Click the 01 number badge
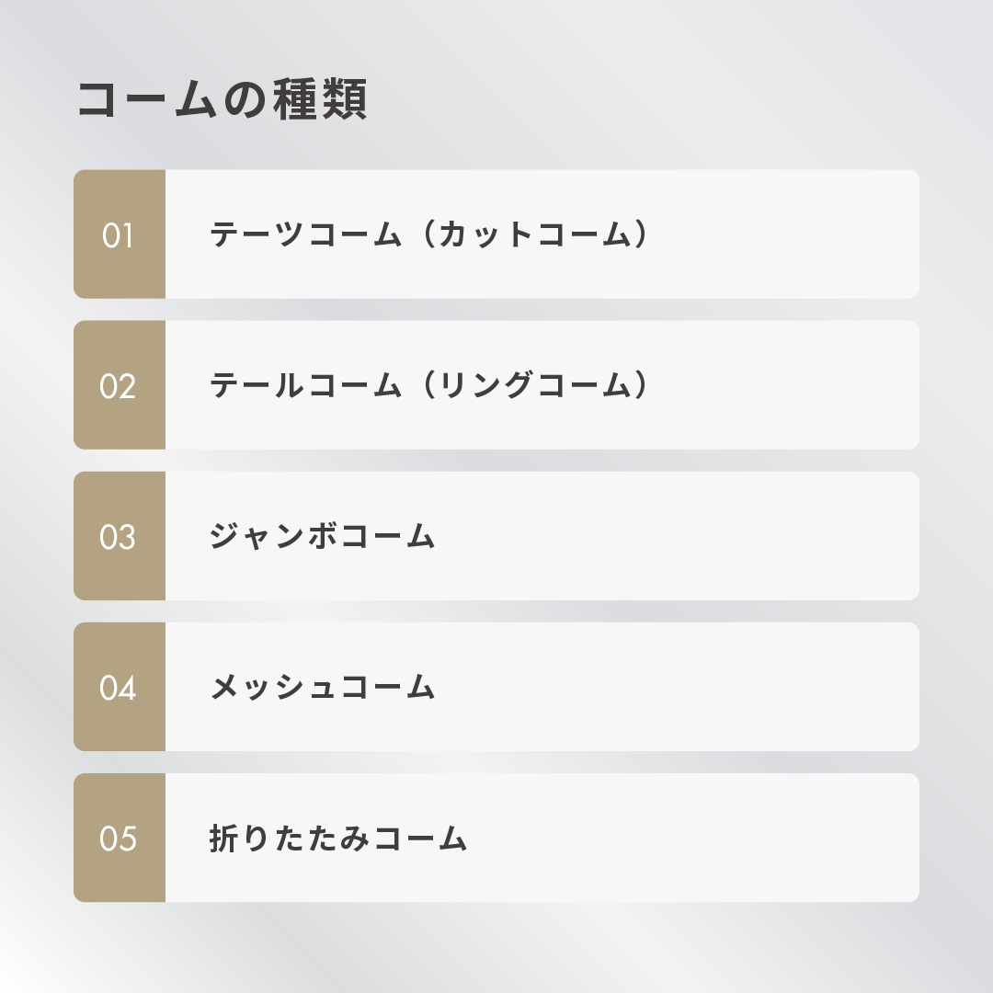This screenshot has height=993, width=993. [119, 235]
